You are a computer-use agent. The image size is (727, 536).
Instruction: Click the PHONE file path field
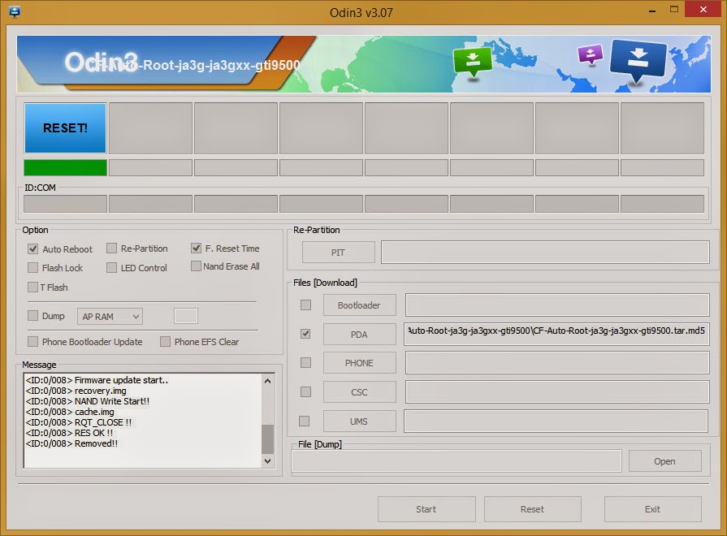coord(557,362)
